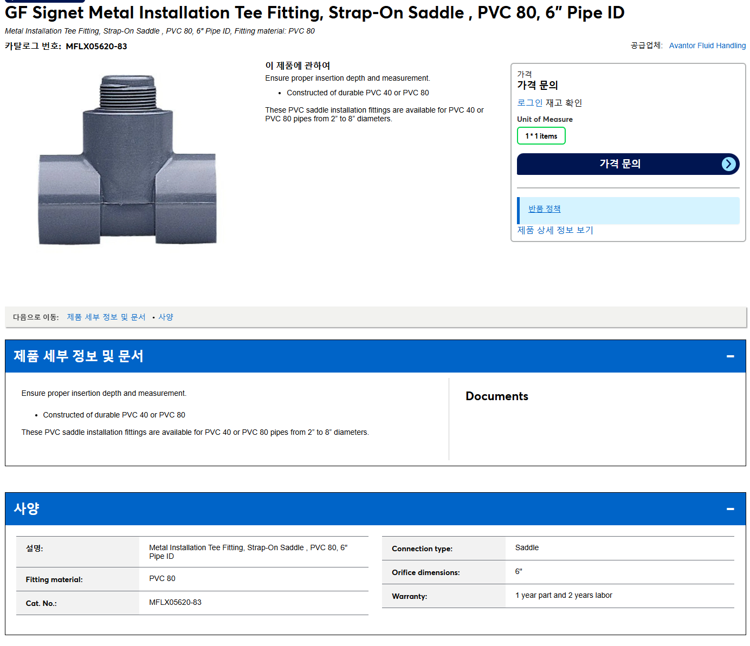Screen dimensions: 750x646
Task: Collapse the 사양 section
Action: coord(730,509)
